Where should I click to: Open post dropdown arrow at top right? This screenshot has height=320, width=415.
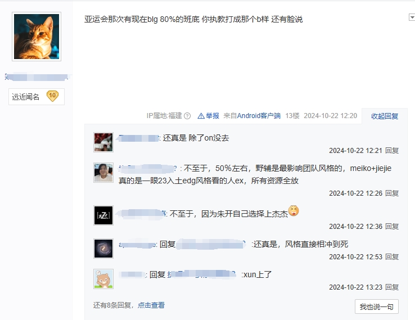click(x=412, y=17)
